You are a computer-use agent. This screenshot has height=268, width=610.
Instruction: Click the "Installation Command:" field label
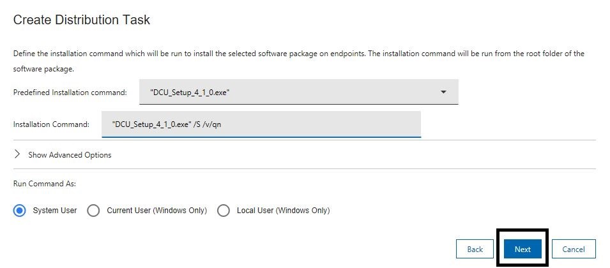tap(51, 124)
